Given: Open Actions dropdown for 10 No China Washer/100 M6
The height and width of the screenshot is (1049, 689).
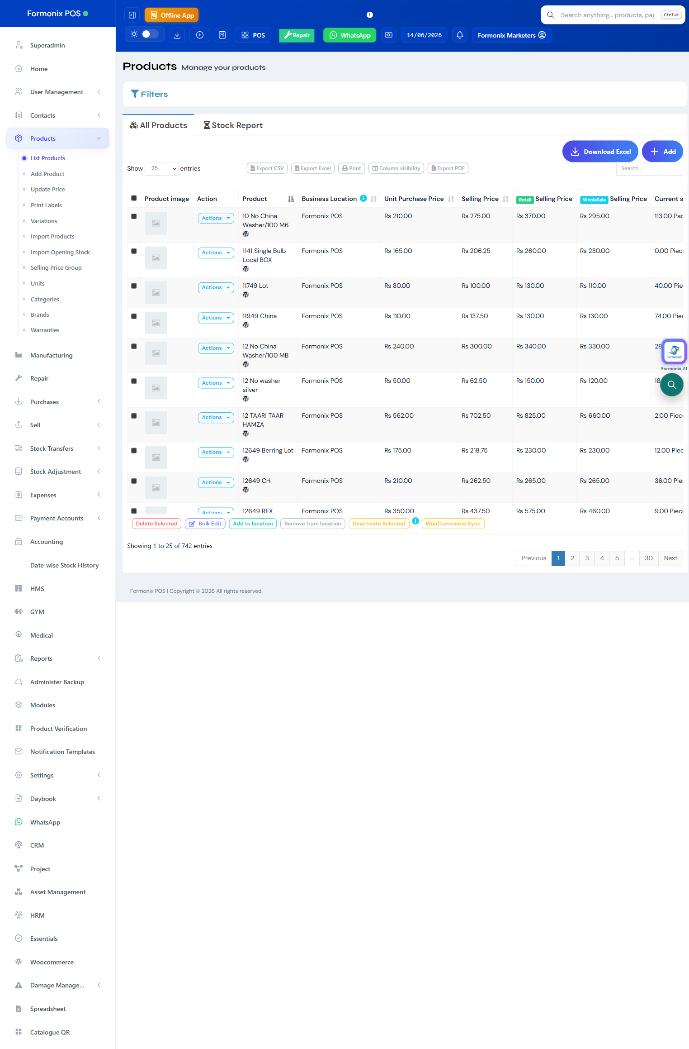Looking at the screenshot, I should [x=216, y=218].
